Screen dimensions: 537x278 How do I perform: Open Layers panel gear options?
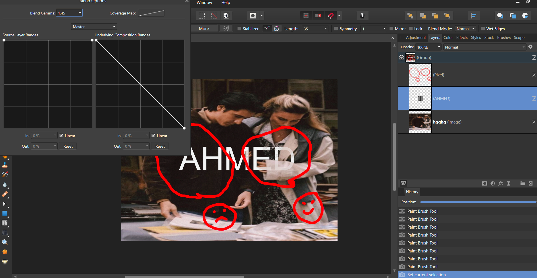pyautogui.click(x=530, y=47)
